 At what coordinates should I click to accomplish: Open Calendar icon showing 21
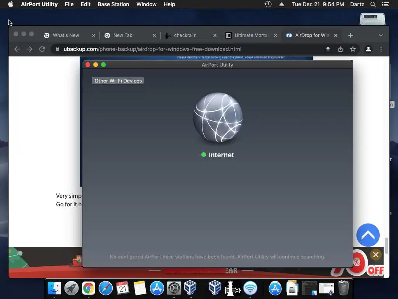122,288
